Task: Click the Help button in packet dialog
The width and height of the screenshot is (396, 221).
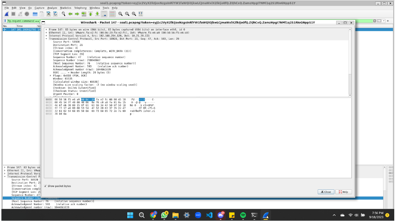Action: pos(343,192)
